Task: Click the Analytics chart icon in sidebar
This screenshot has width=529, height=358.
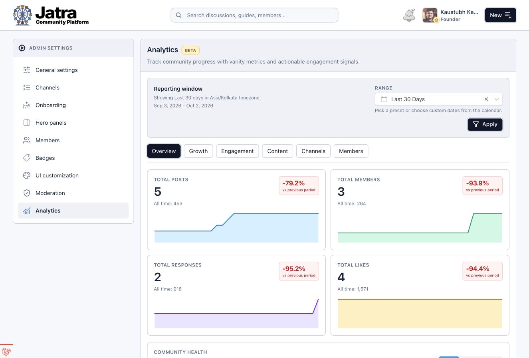Action: pos(27,211)
